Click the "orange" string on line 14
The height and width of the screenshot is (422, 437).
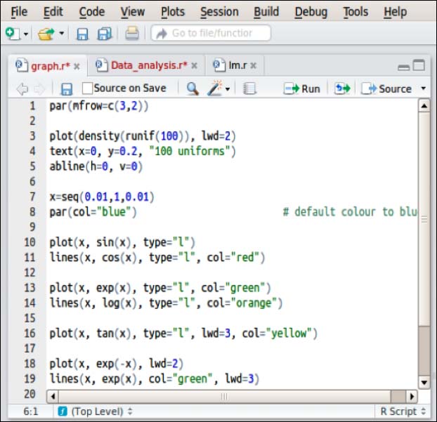point(254,303)
